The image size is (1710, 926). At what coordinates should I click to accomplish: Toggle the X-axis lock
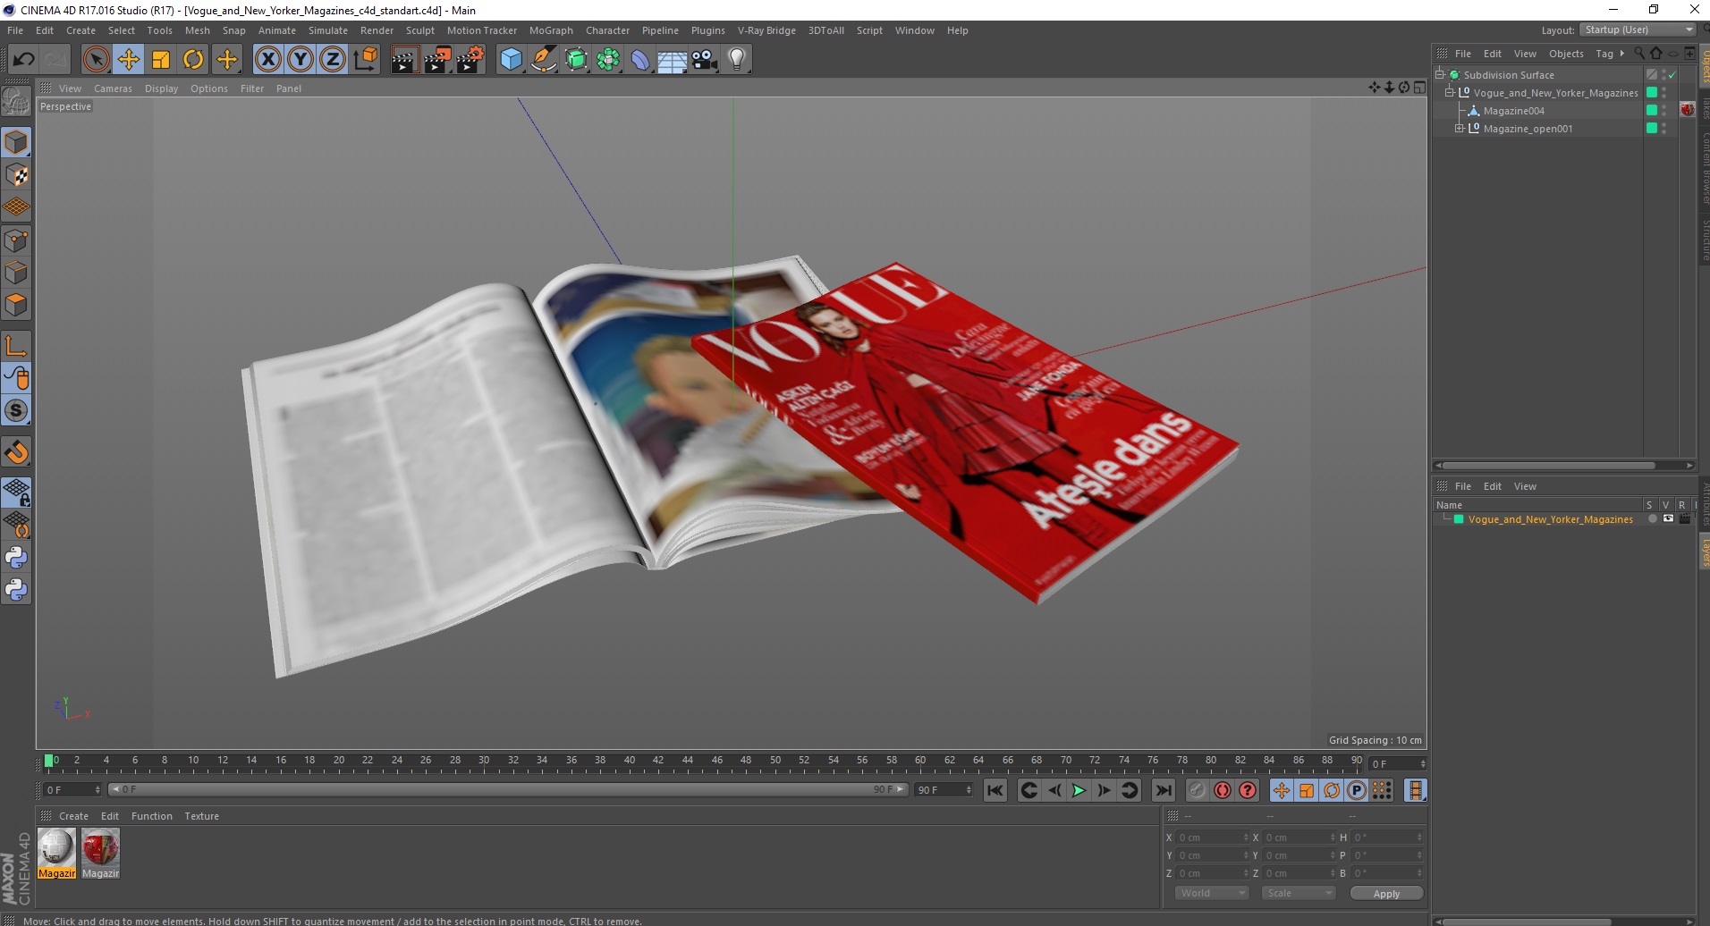(x=267, y=60)
